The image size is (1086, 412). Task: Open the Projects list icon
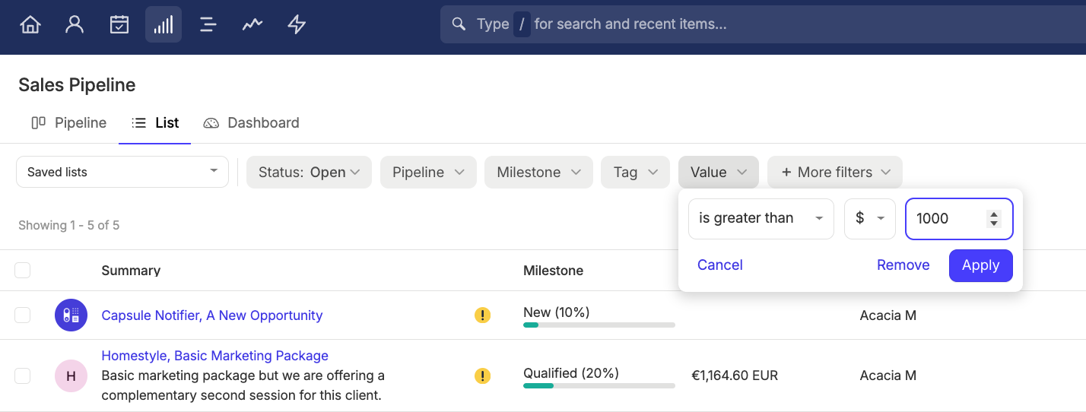click(x=208, y=24)
